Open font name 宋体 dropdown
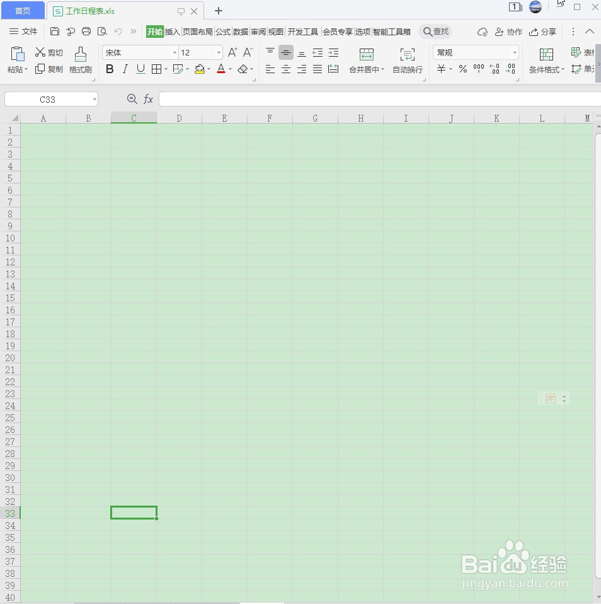The width and height of the screenshot is (601, 604). (175, 52)
